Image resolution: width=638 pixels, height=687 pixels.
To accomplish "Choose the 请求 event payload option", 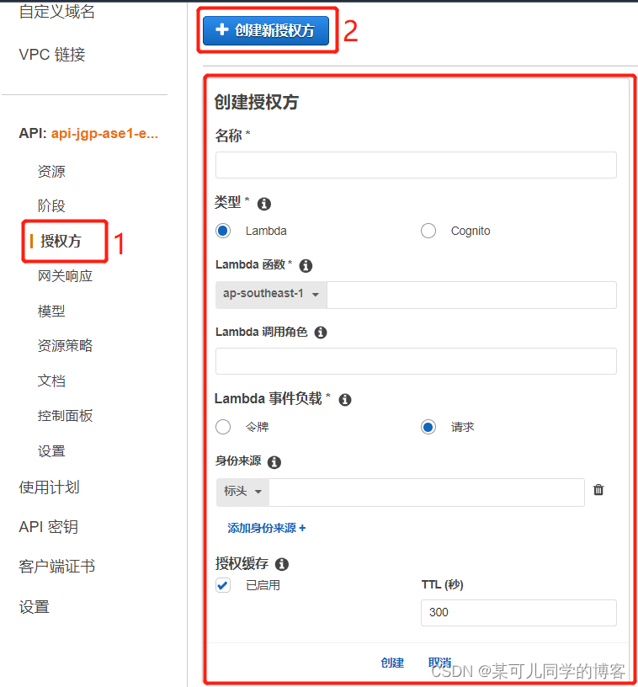I will pos(428,427).
